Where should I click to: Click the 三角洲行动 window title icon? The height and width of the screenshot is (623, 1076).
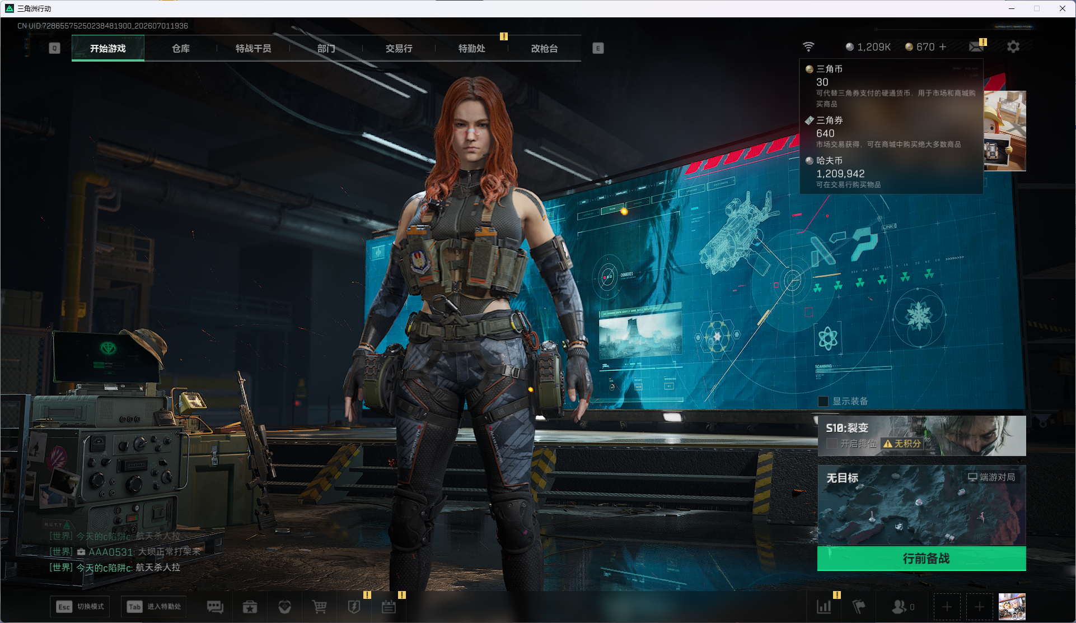pyautogui.click(x=10, y=8)
